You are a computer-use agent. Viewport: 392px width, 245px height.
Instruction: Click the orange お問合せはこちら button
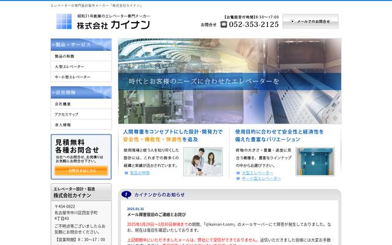[x=81, y=170]
